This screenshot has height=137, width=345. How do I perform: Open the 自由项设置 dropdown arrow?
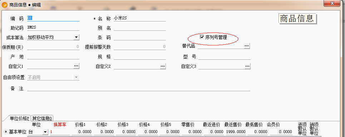(x=77, y=77)
